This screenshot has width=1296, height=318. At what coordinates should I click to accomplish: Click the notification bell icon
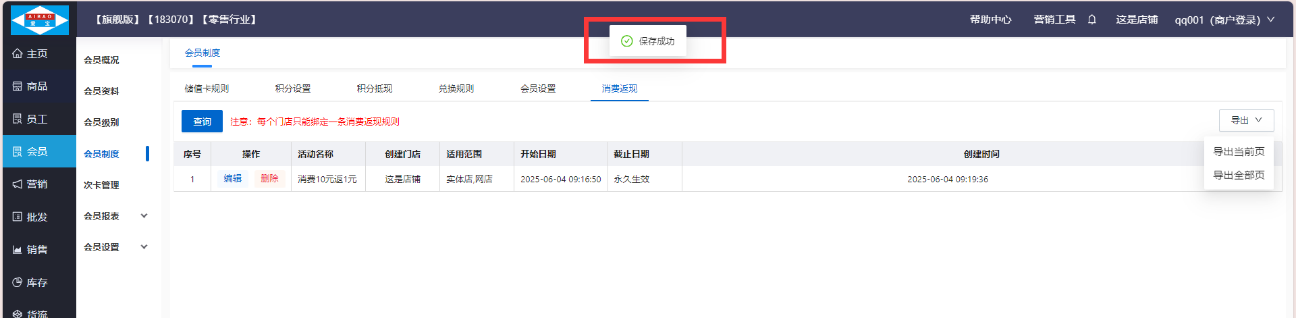[x=1092, y=20]
